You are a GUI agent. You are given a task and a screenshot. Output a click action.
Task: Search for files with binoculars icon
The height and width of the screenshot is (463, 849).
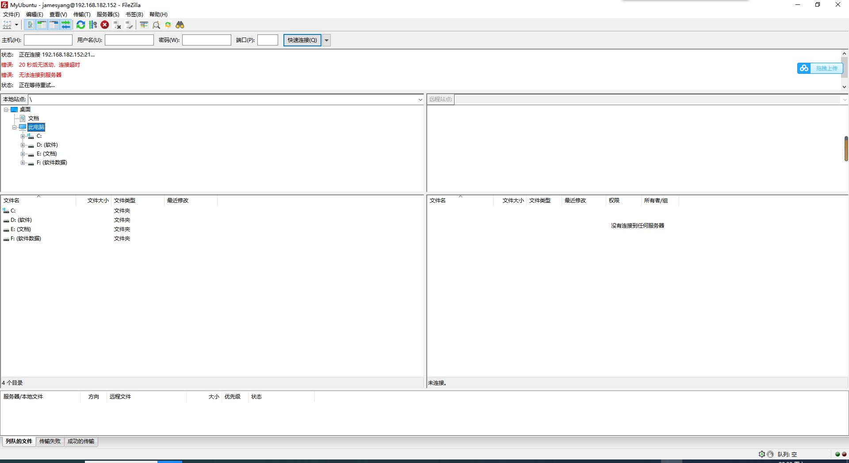tap(180, 25)
